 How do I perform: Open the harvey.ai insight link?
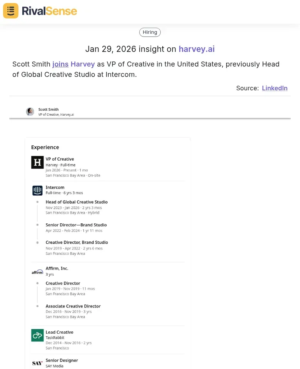tap(197, 49)
